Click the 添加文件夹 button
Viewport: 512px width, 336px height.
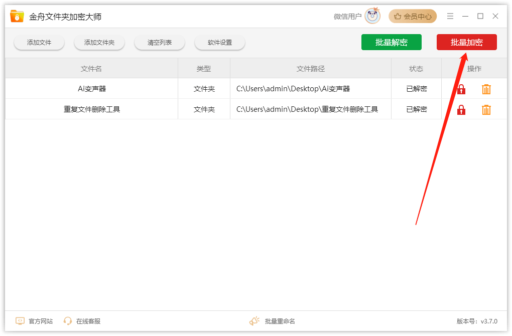[x=99, y=43]
